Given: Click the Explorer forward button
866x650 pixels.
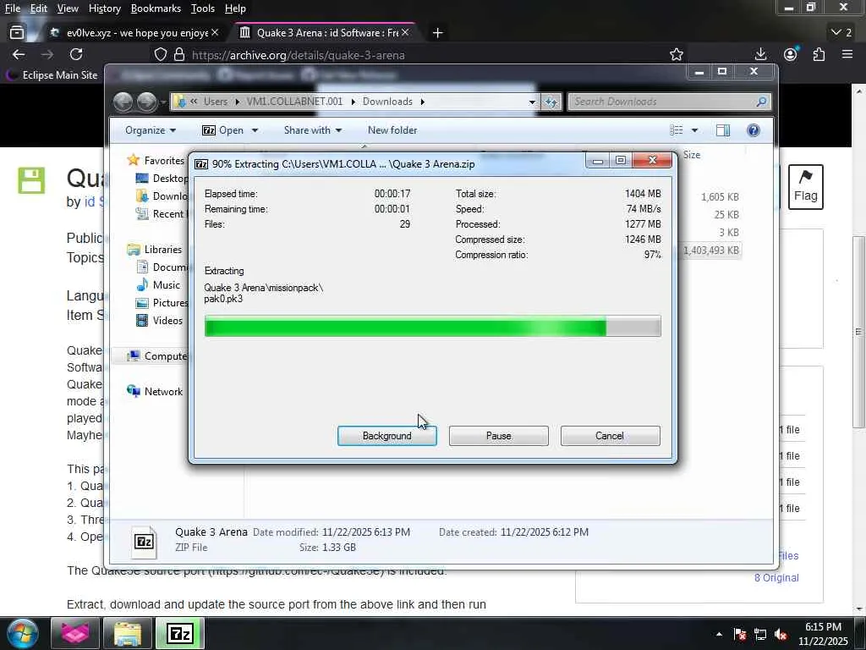Looking at the screenshot, I should coord(146,102).
